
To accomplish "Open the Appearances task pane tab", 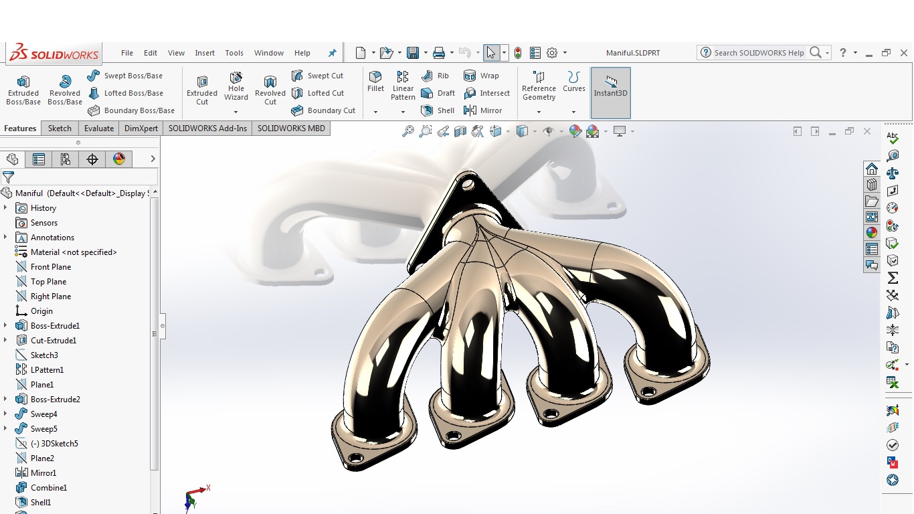I will pos(871,233).
